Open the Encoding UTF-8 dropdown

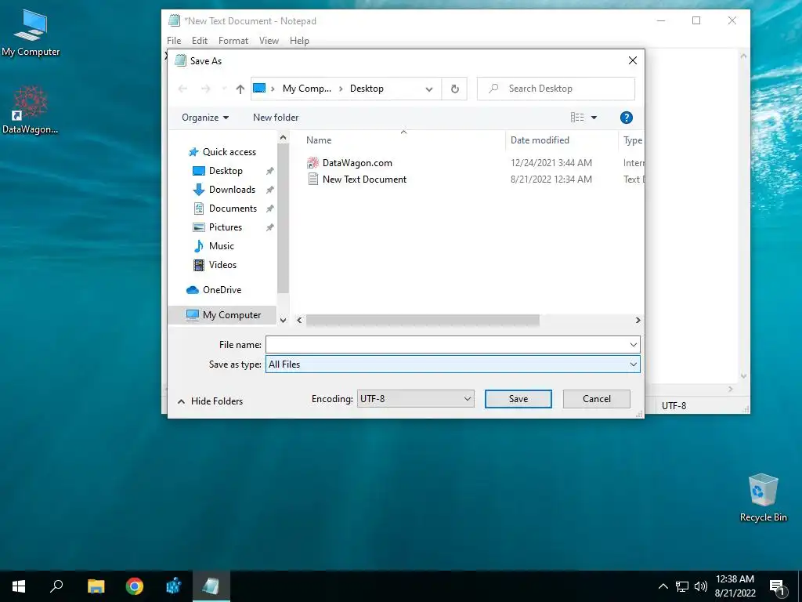tap(415, 399)
